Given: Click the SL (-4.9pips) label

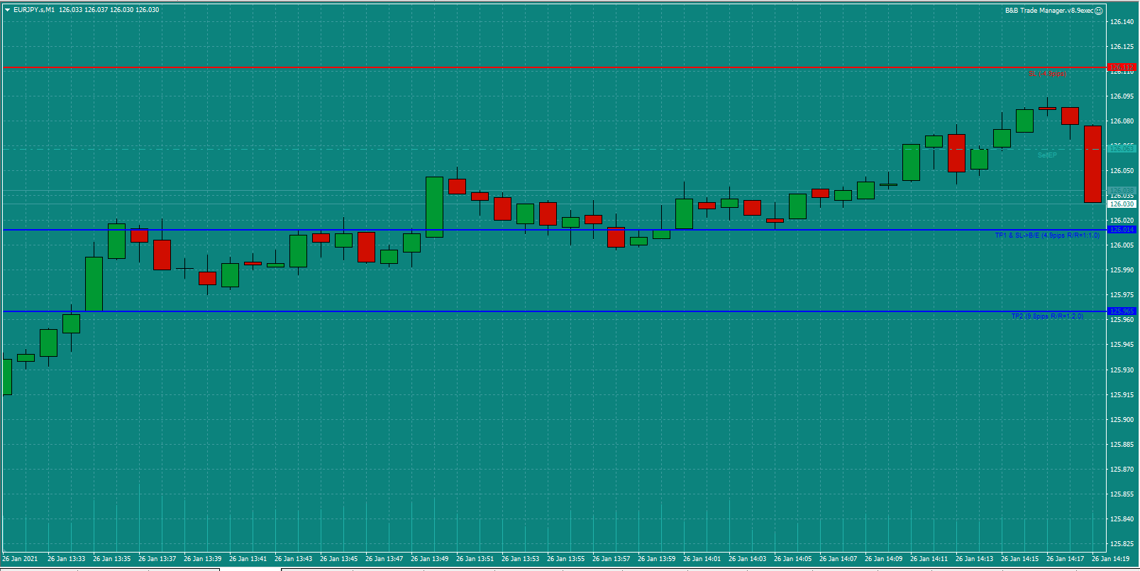Looking at the screenshot, I should 1047,74.
